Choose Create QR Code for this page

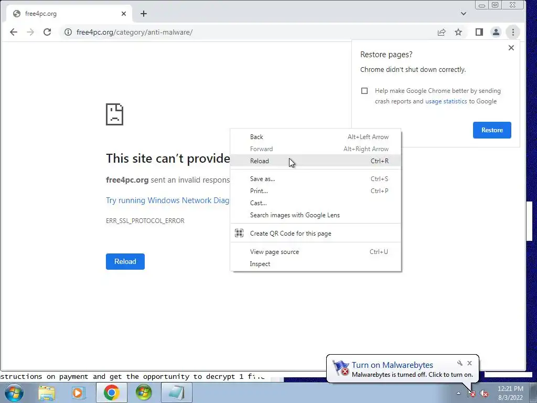(315, 234)
